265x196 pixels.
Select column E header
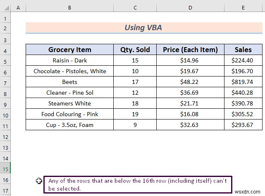pyautogui.click(x=243, y=7)
